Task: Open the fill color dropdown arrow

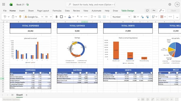Action: (x=73, y=17)
